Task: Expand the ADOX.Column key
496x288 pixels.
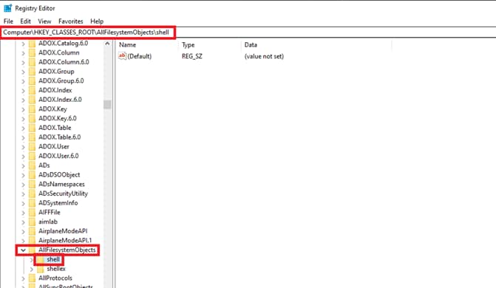Action: (23, 53)
